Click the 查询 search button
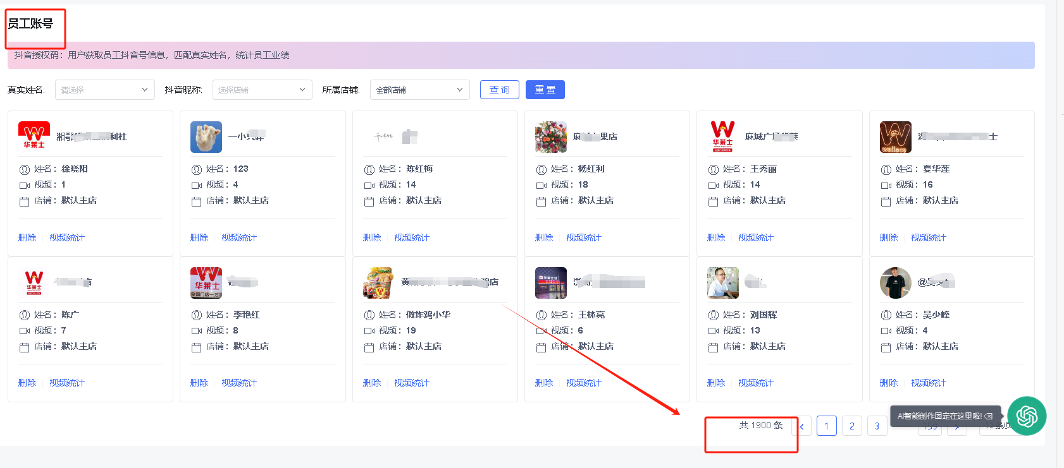The height and width of the screenshot is (468, 1064). [500, 90]
